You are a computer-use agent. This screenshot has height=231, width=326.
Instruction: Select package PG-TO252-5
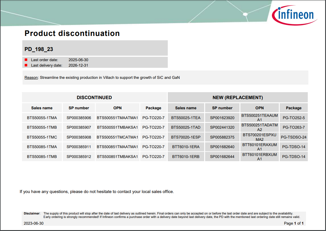(294, 118)
